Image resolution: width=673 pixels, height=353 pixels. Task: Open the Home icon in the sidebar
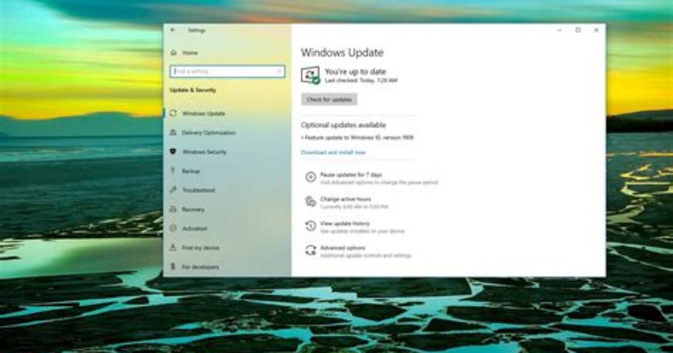click(x=173, y=53)
